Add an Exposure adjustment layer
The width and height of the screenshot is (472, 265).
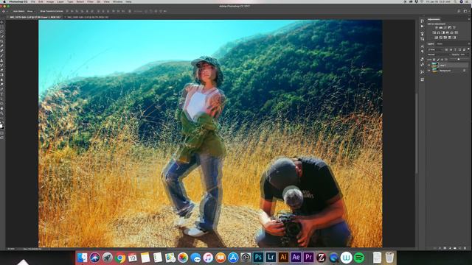[x=450, y=27]
